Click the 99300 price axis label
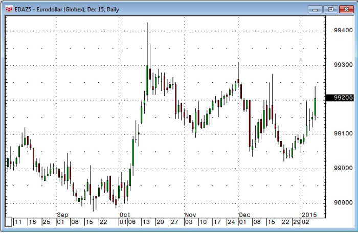 pos(342,65)
